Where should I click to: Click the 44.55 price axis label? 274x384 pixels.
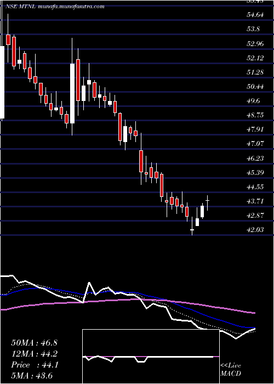(255, 187)
